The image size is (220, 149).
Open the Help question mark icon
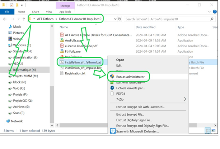click(215, 11)
